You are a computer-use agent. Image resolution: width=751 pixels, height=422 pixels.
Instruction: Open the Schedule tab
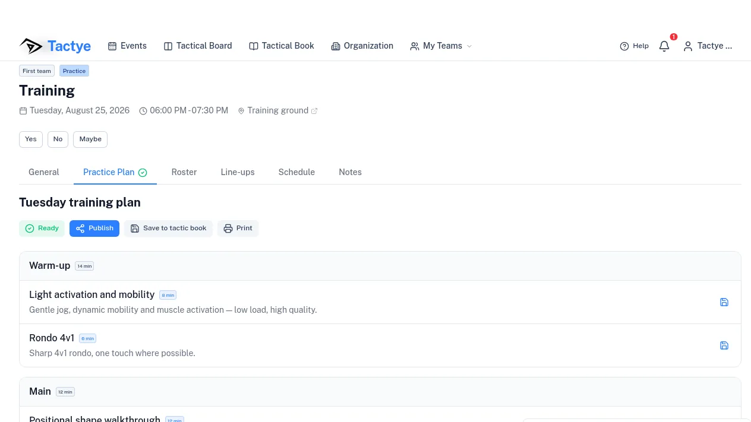tap(296, 172)
